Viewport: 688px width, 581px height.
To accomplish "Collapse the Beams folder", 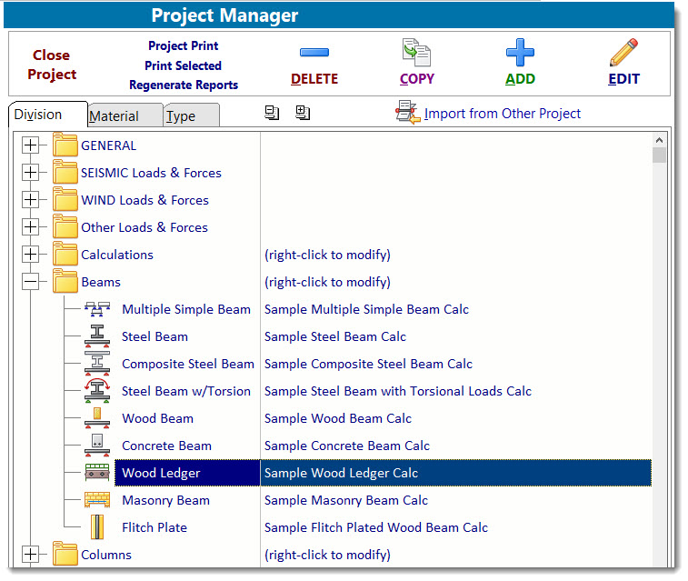I will (x=31, y=282).
